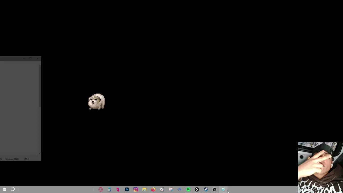Open File Explorer from the taskbar
This screenshot has height=193, width=343.
click(144, 190)
